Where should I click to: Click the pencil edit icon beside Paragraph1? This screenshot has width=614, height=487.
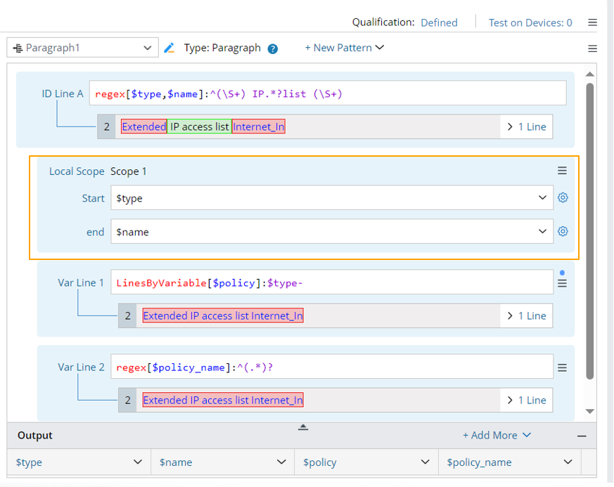(169, 48)
